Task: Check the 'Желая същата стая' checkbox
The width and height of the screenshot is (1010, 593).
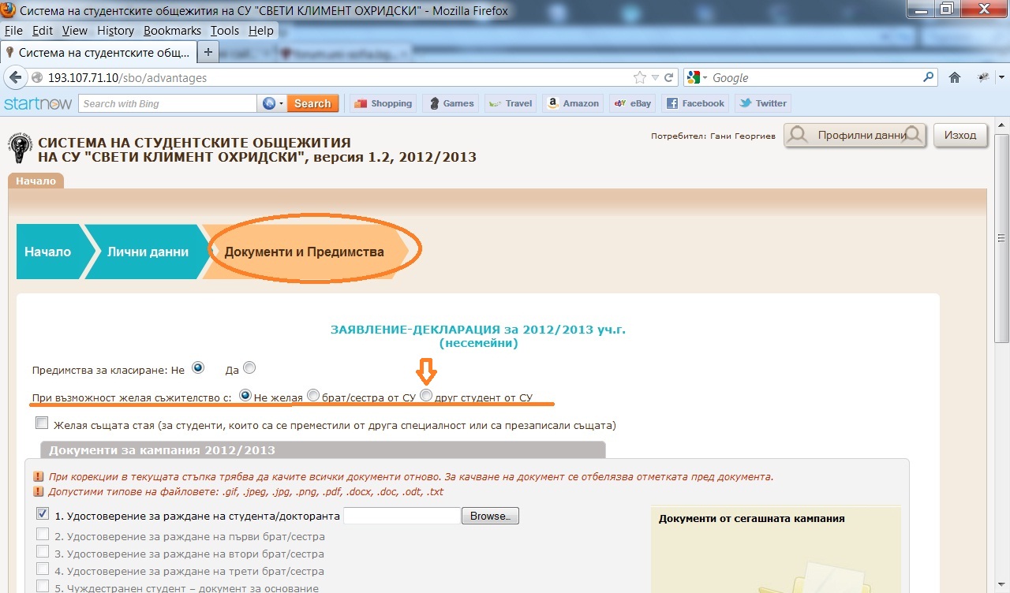Action: (x=43, y=423)
